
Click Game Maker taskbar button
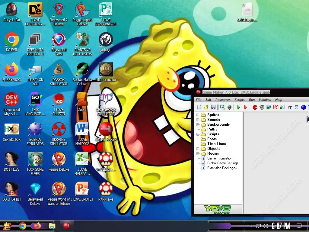[67, 226]
